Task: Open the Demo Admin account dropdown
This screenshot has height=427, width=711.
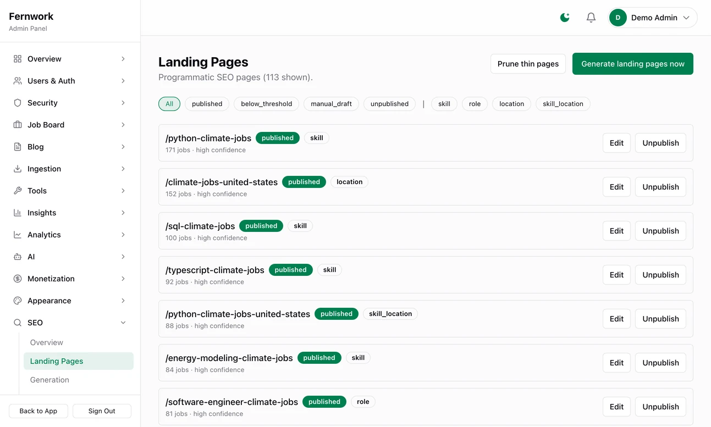Action: (x=653, y=18)
